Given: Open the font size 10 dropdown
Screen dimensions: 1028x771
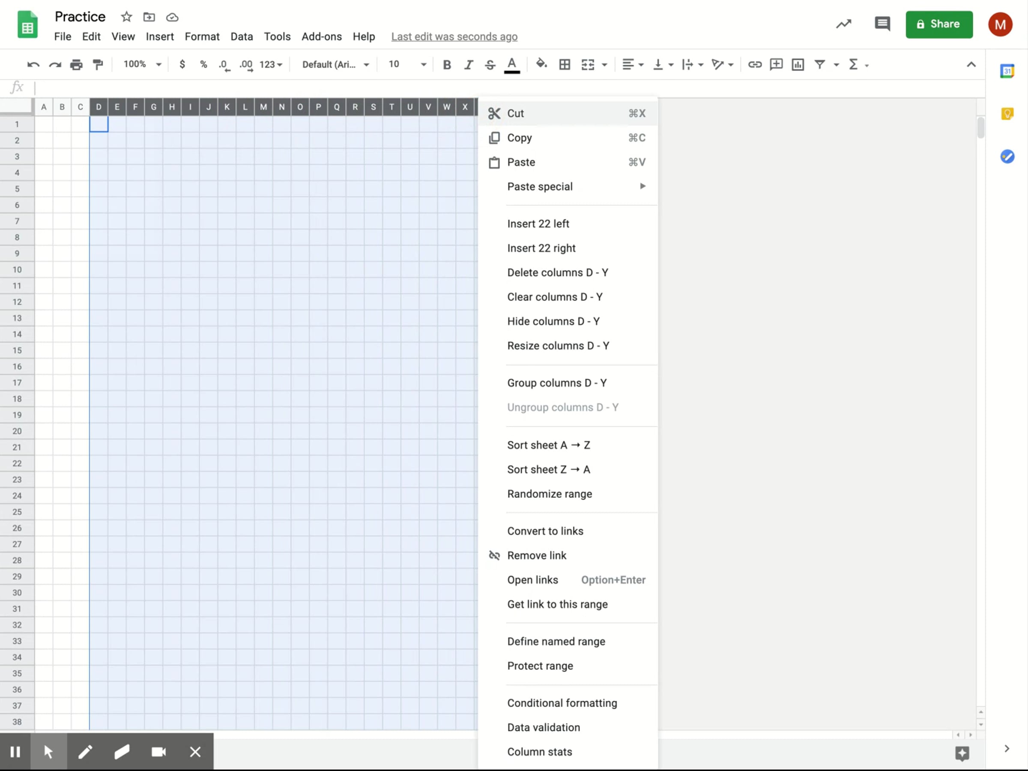Looking at the screenshot, I should [407, 65].
